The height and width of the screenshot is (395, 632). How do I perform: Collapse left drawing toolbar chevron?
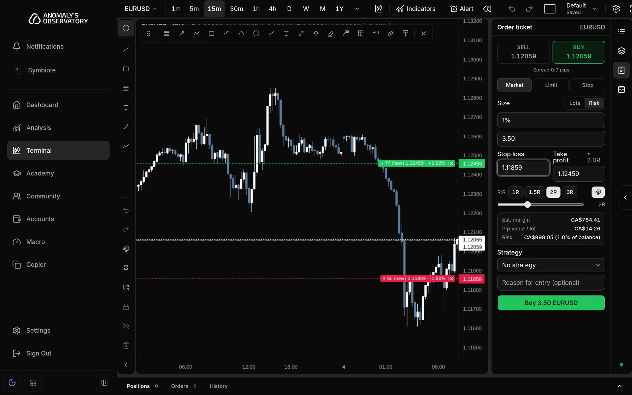pos(126,365)
